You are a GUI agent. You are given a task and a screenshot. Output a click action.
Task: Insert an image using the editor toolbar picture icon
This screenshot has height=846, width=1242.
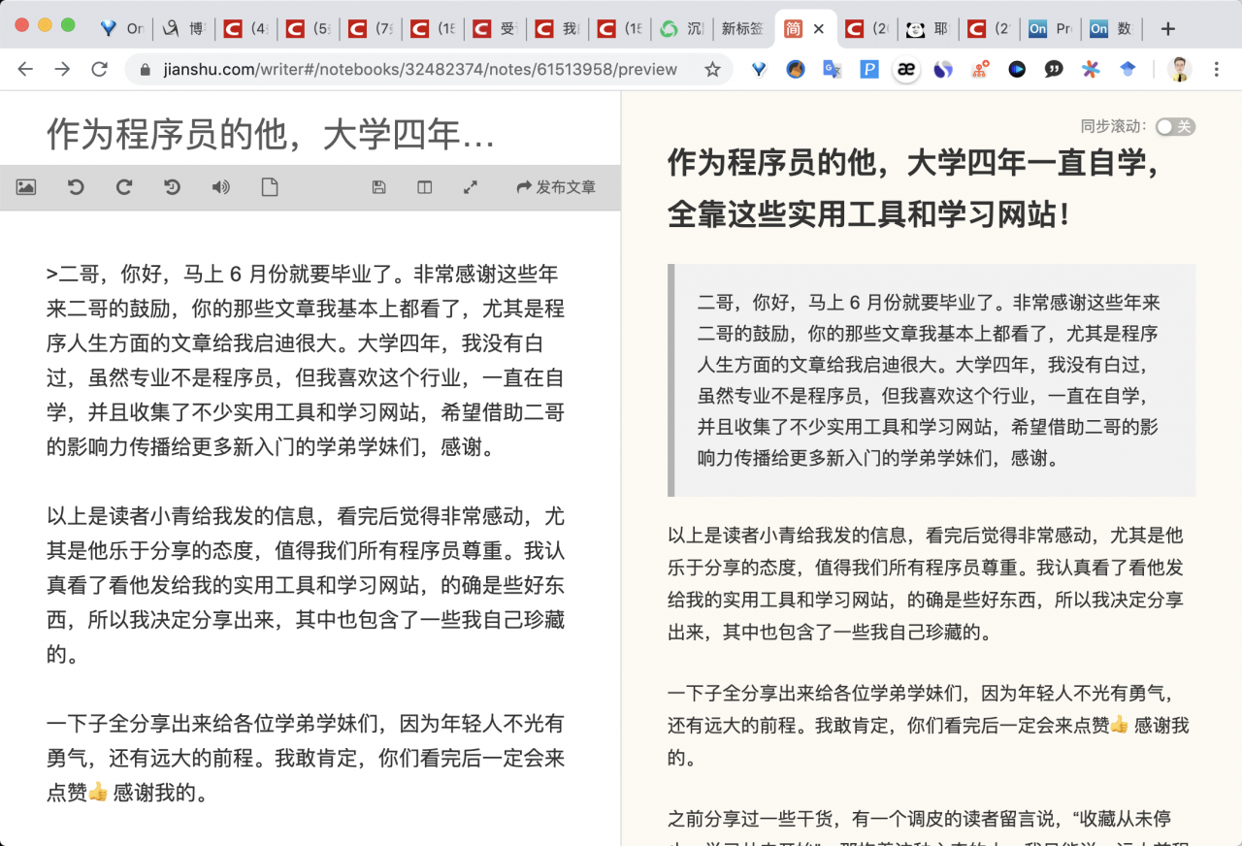[26, 187]
